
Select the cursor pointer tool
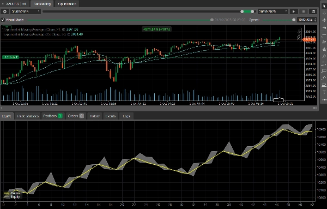[x=324, y=6]
